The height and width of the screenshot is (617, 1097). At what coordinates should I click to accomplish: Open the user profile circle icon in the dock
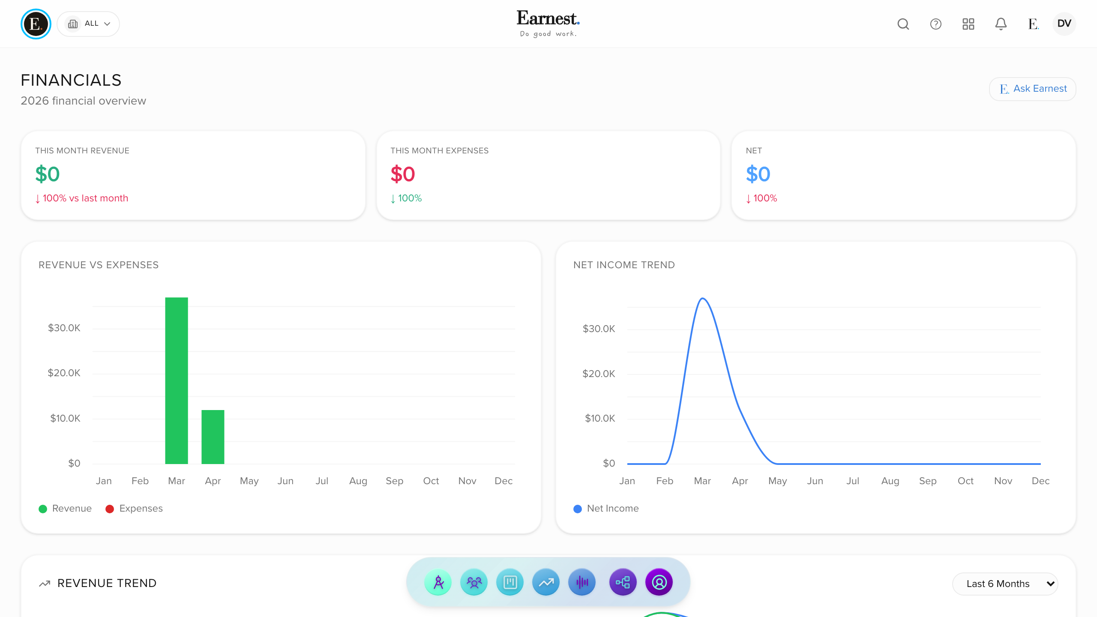coord(659,582)
